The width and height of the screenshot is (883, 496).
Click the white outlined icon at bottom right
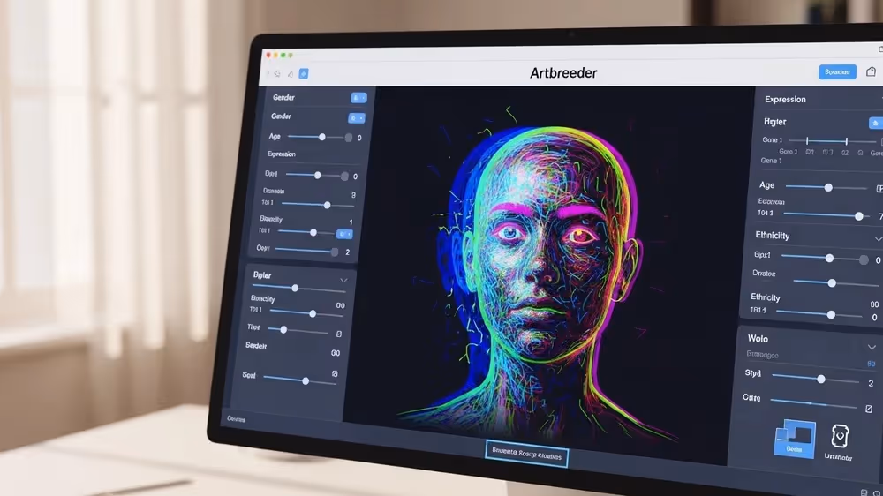(x=840, y=436)
